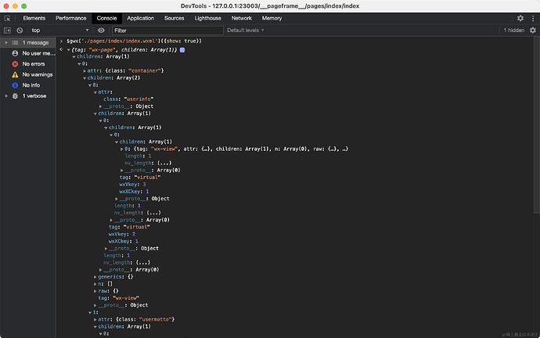Activate the inspect element picker icon

click(x=7, y=19)
